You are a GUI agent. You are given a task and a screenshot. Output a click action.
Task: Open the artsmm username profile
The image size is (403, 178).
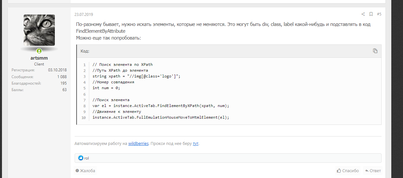point(39,58)
